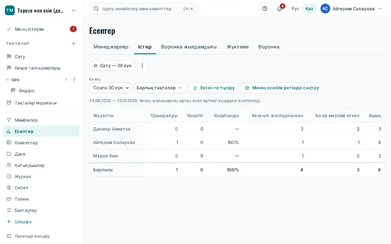
Task: Click Барлығы totals row label
Action: [103, 170]
